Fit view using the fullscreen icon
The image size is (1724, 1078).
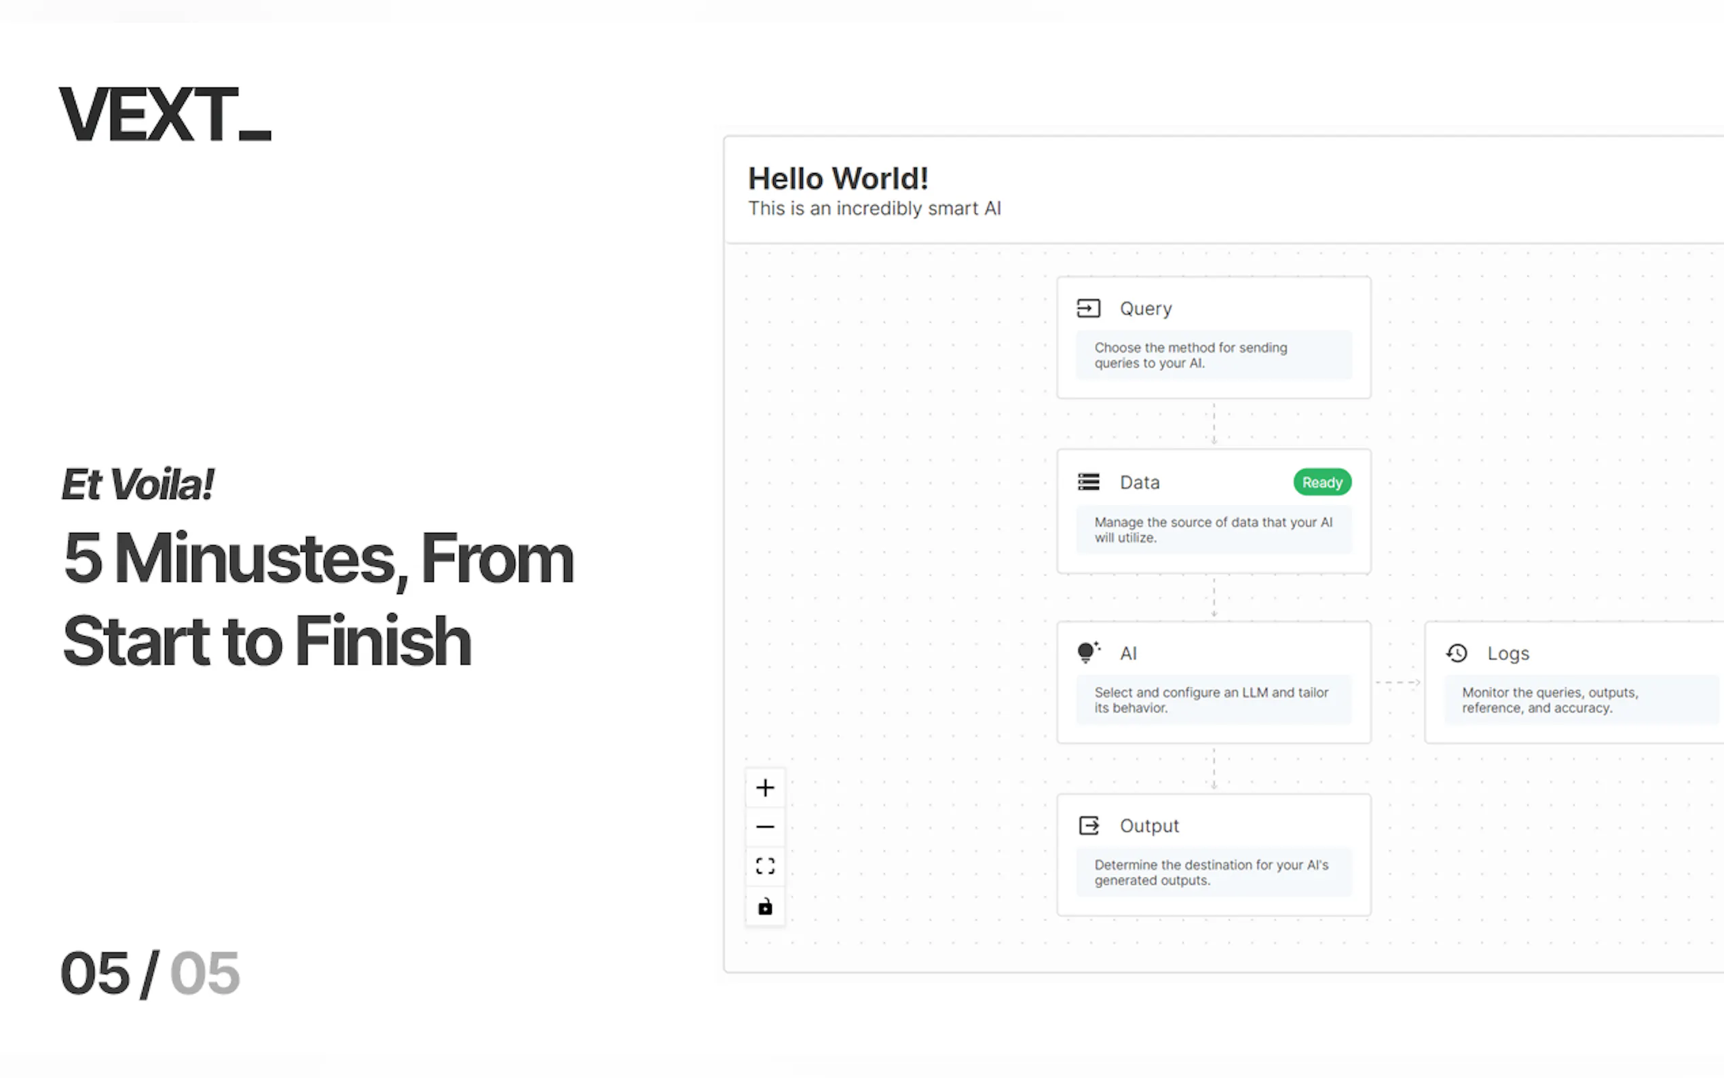pyautogui.click(x=766, y=866)
